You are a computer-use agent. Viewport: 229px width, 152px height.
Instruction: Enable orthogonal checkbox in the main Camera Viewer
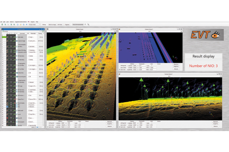(48, 123)
